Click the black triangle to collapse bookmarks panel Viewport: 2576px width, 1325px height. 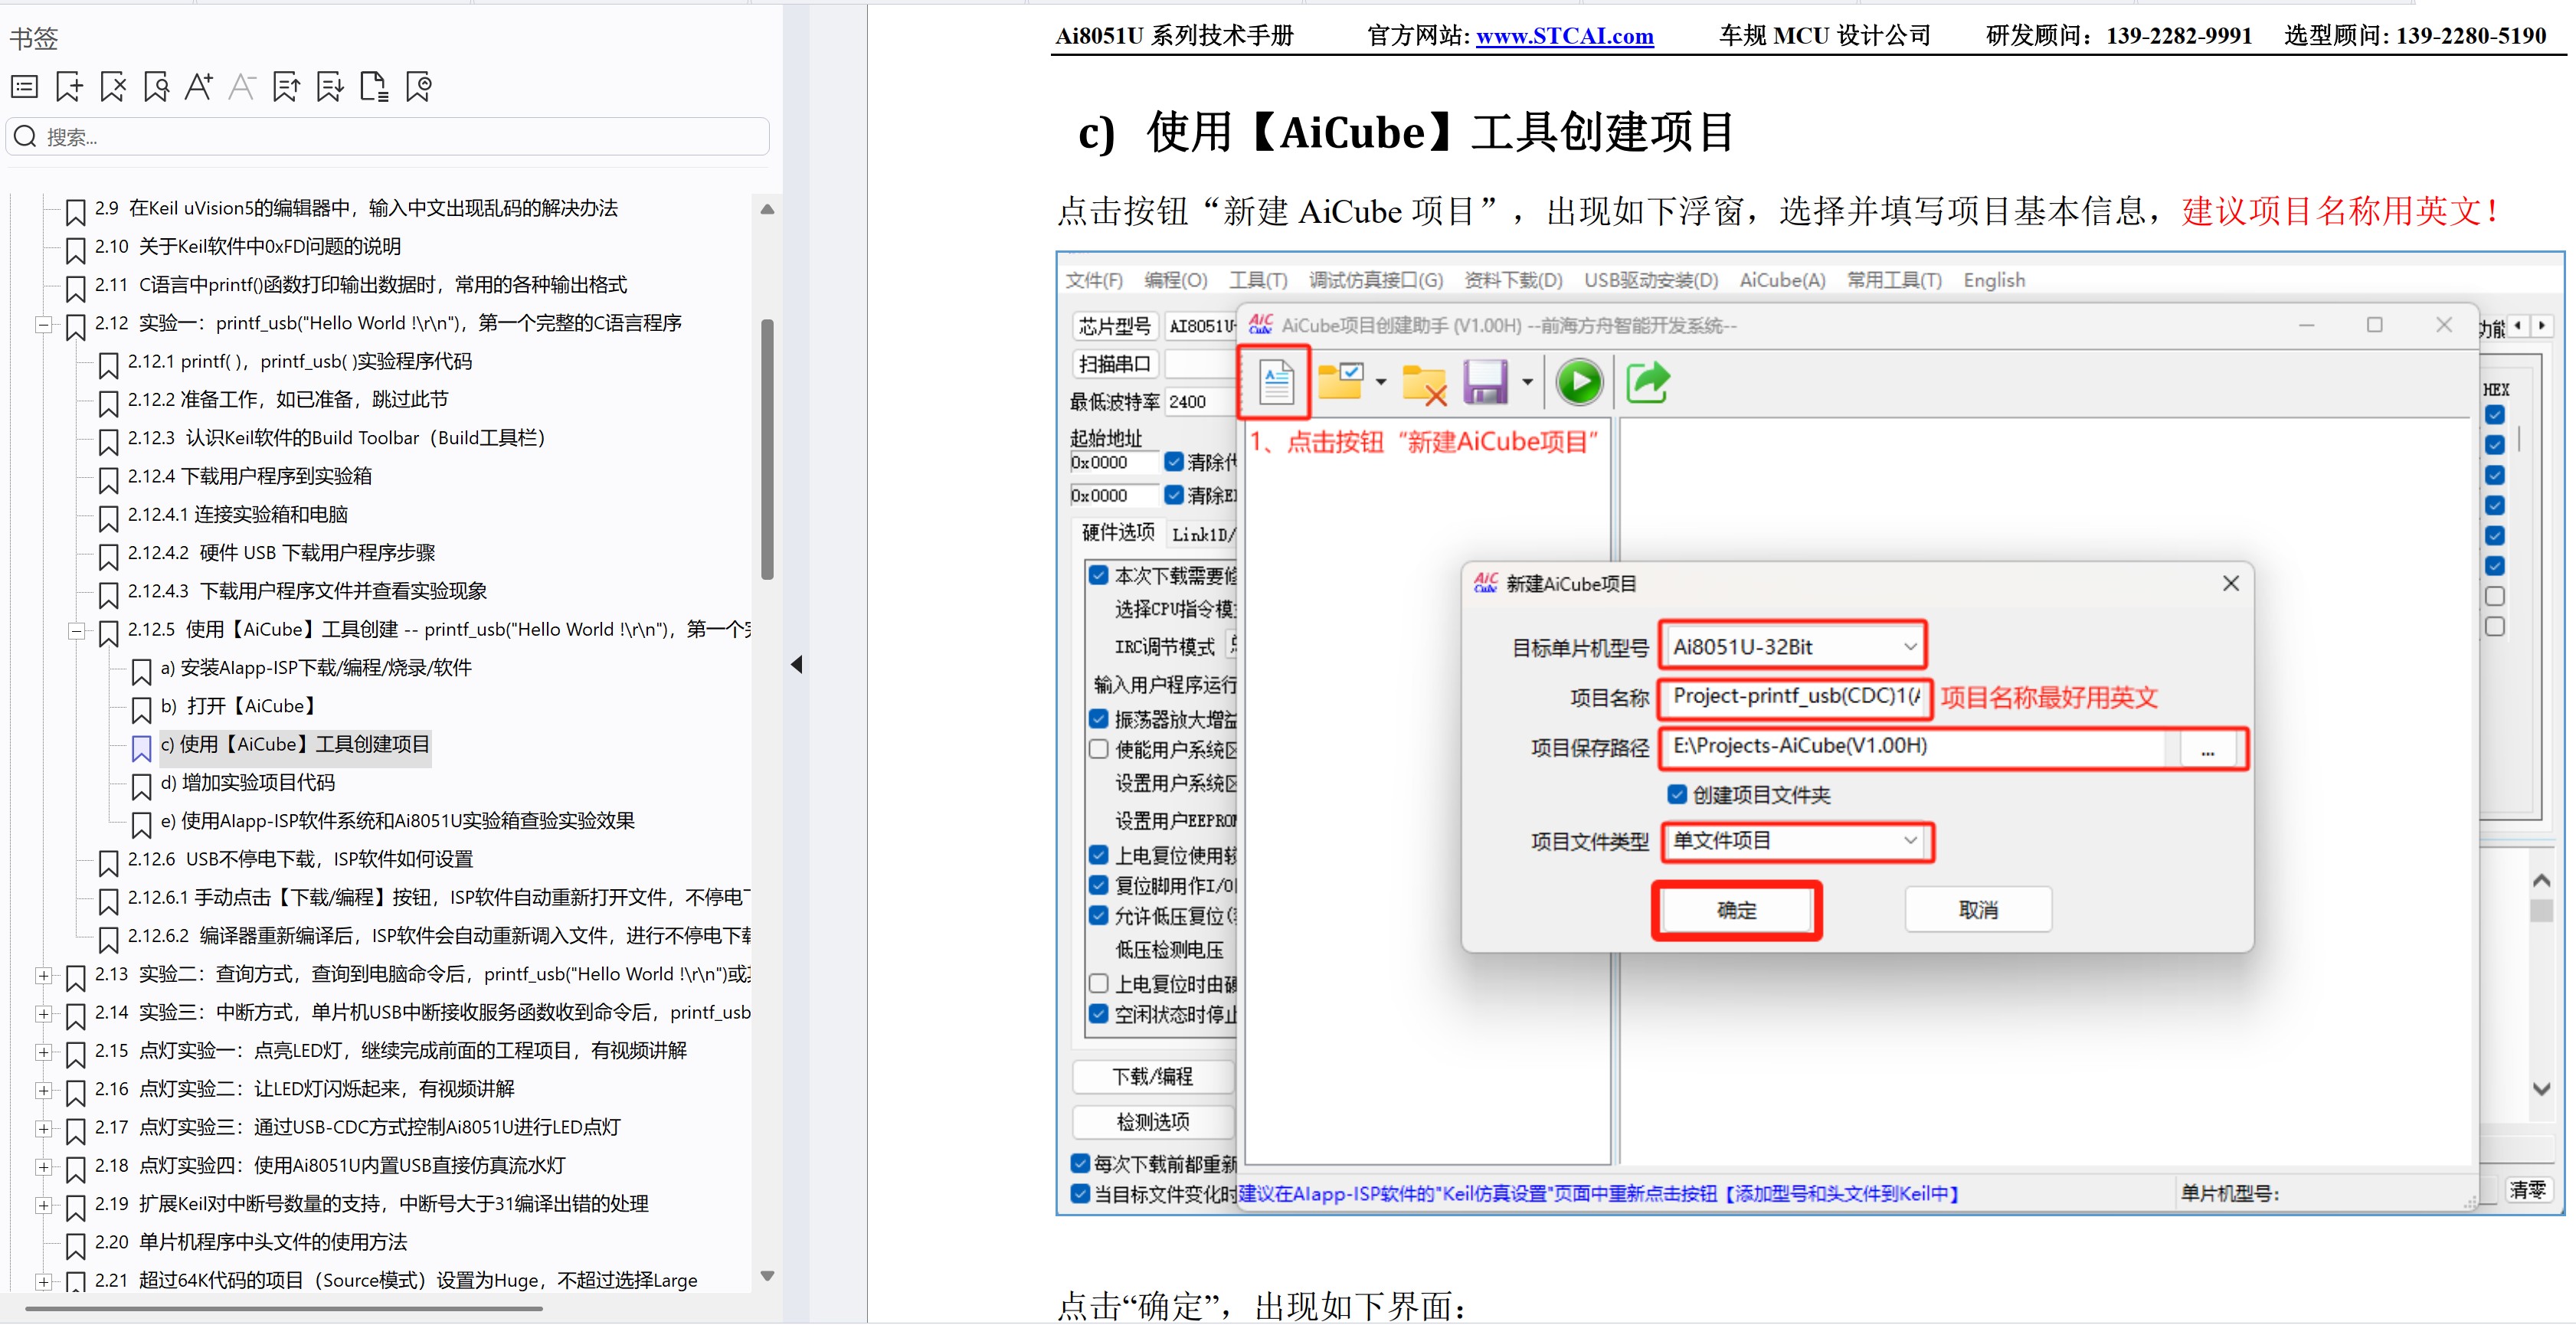796,664
